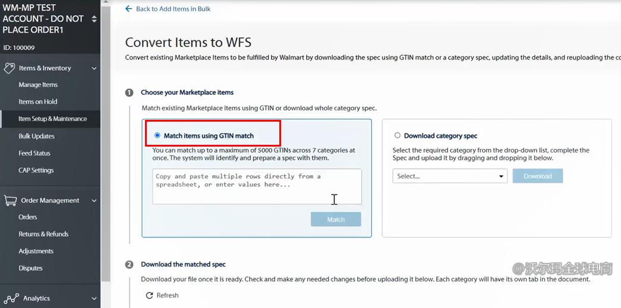Screen dimensions: 621x308
Task: Open Orders in sidebar
Action: pos(28,217)
